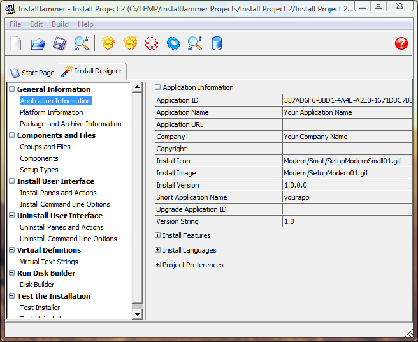Click the blue cylinder database icon
The width and height of the screenshot is (418, 342).
(x=217, y=43)
